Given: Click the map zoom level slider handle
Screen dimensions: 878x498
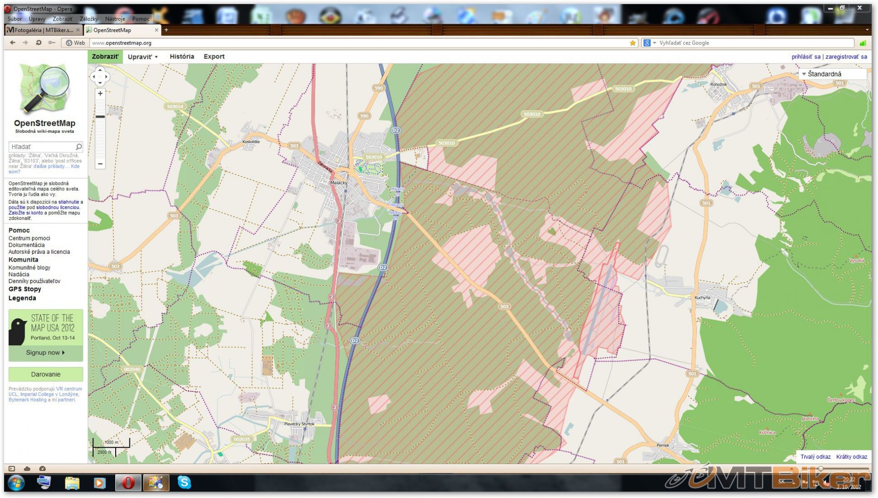Looking at the screenshot, I should (100, 117).
